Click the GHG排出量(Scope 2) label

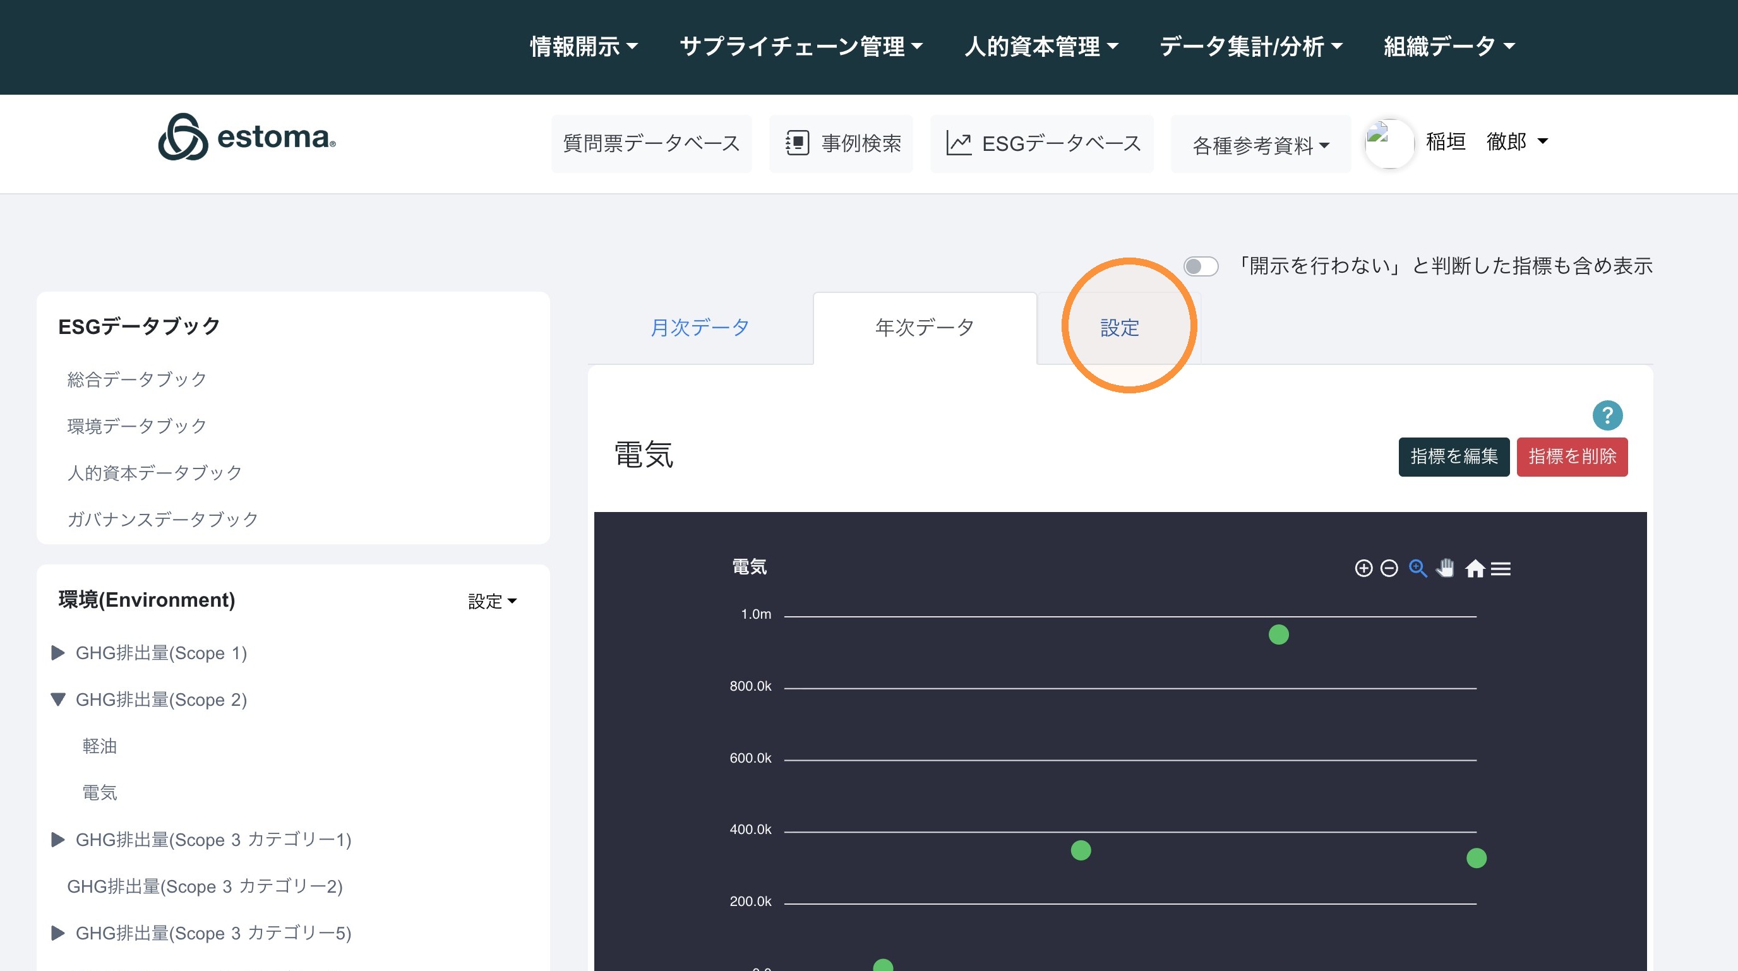pyautogui.click(x=161, y=700)
